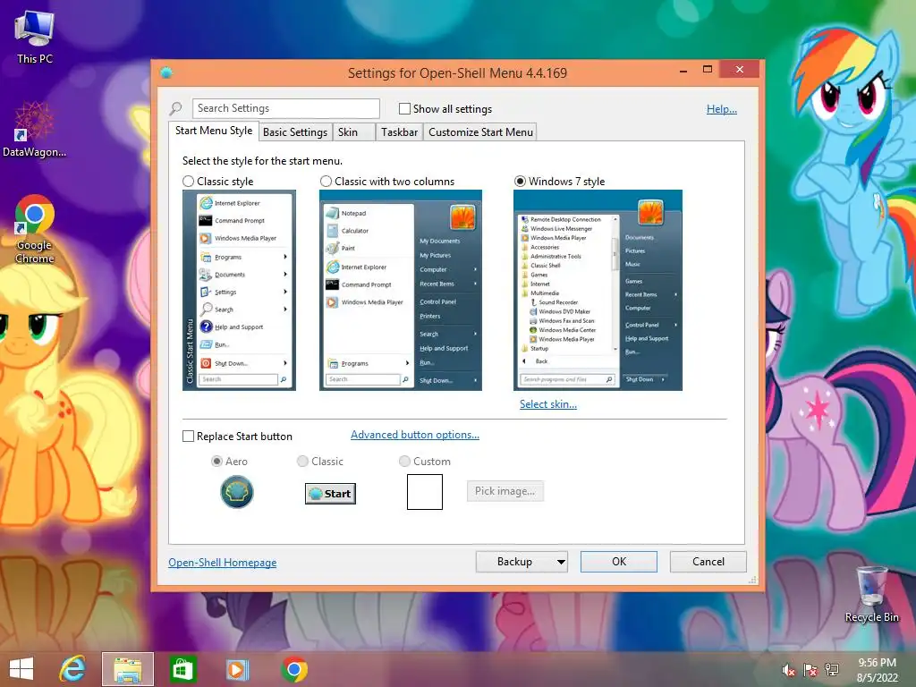Click the taskbar clock showing 9:56 PM
Screen dimensions: 916x687
pos(877,670)
